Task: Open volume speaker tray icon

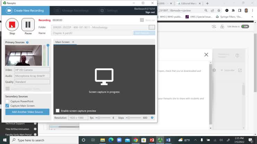Action: click(221, 140)
